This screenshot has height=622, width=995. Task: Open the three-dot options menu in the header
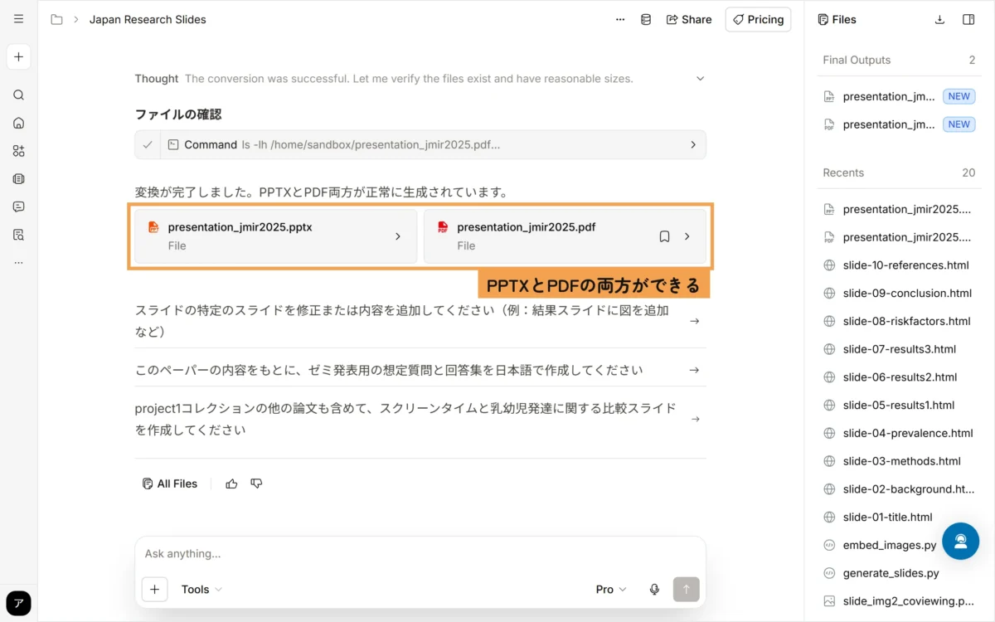[620, 19]
